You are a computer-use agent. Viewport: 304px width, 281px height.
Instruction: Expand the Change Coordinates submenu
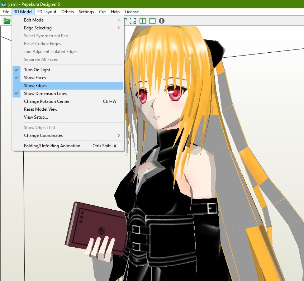pyautogui.click(x=68, y=135)
